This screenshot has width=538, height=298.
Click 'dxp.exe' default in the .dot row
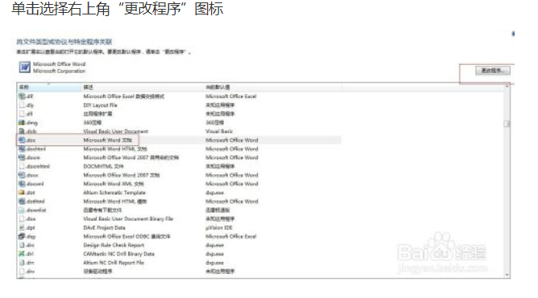[214, 193]
